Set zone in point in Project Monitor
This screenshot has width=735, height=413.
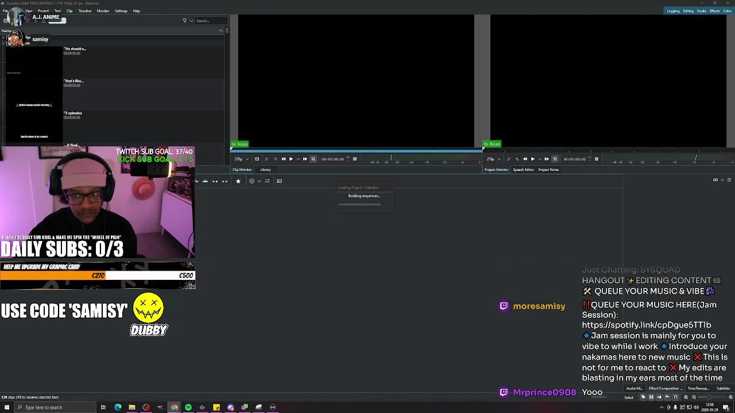pos(508,159)
